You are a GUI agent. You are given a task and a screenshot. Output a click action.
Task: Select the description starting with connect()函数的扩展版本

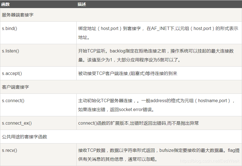159,123
